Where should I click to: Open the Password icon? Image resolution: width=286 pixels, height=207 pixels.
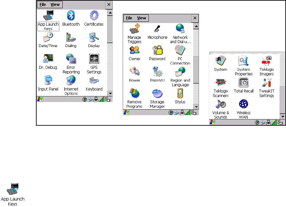157,53
